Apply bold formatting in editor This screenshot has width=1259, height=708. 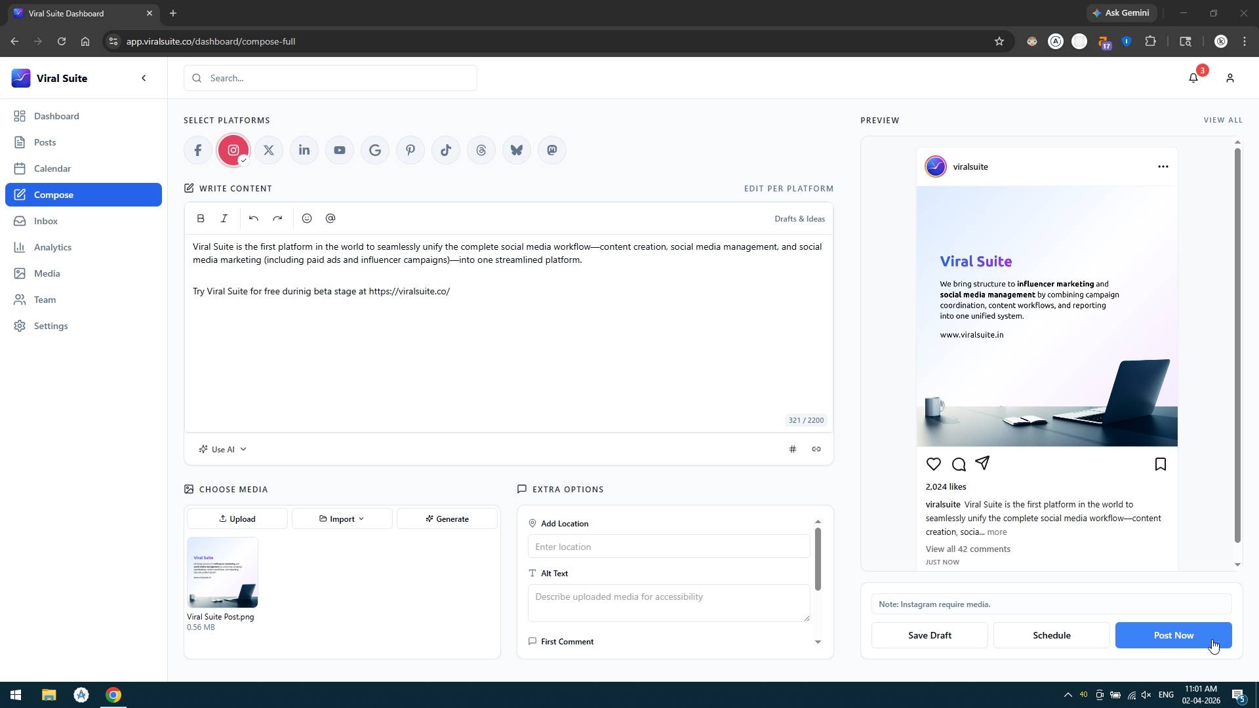[x=201, y=218]
